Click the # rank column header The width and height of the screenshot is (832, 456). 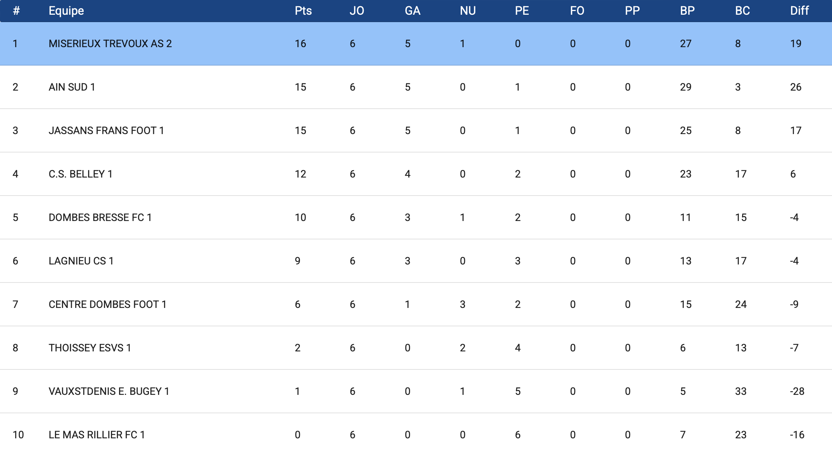coord(16,11)
